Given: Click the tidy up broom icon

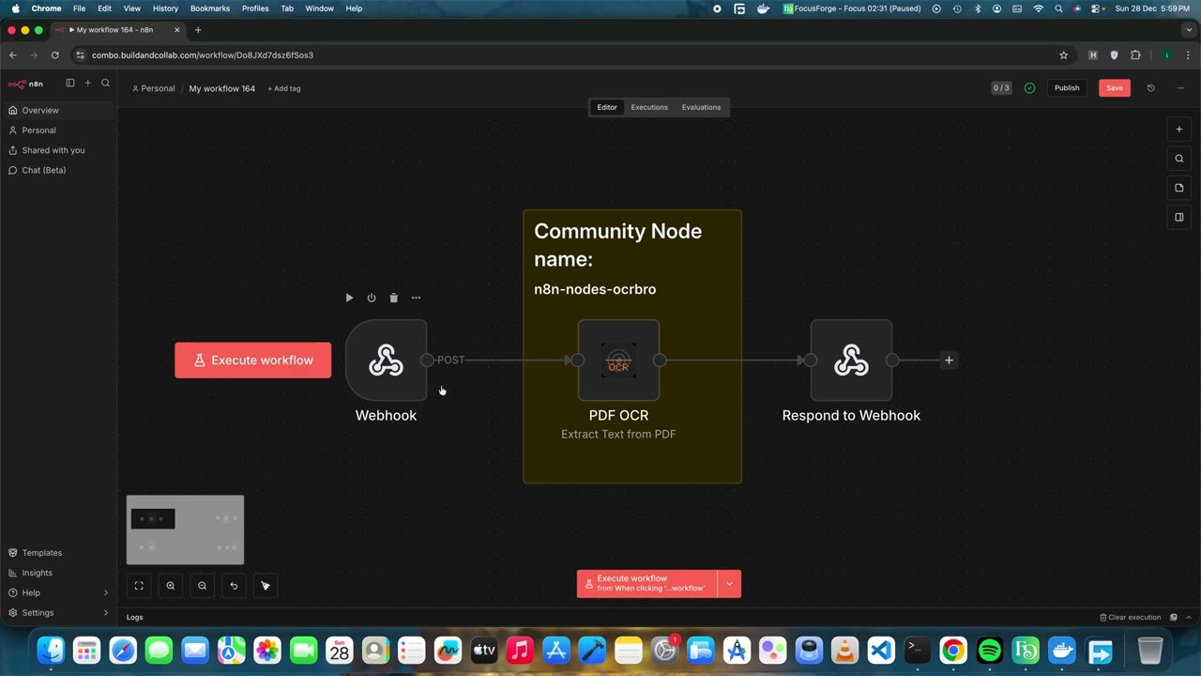Looking at the screenshot, I should tap(266, 586).
